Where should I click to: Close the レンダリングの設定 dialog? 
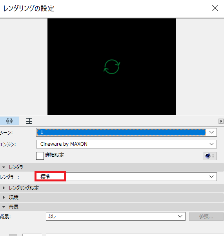(215, 8)
